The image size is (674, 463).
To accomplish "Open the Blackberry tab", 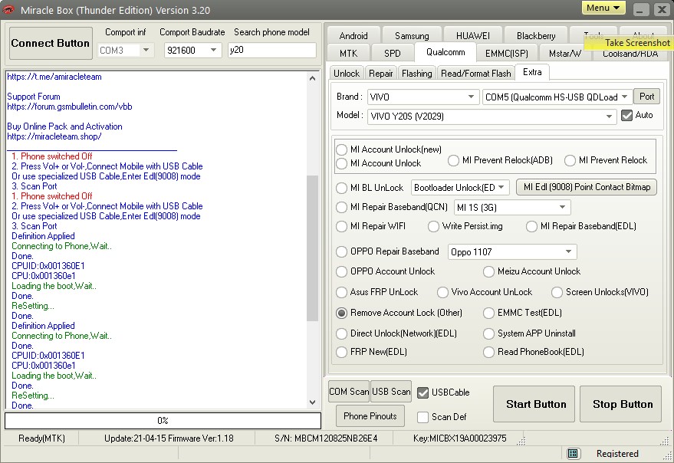I will click(536, 36).
